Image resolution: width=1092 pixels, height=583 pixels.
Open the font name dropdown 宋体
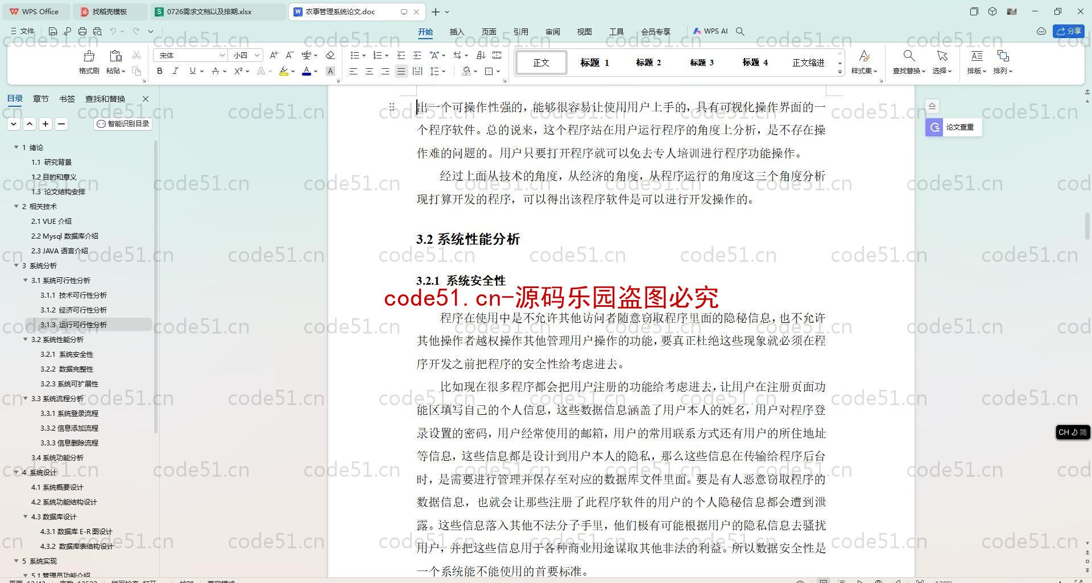tap(222, 55)
